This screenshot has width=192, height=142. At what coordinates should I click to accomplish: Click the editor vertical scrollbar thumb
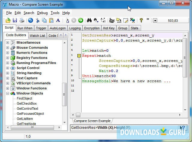coord(185,58)
